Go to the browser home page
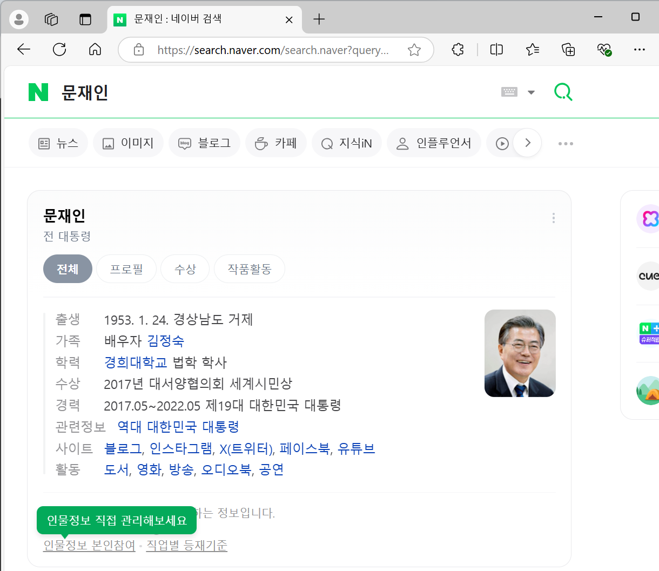 tap(95, 50)
